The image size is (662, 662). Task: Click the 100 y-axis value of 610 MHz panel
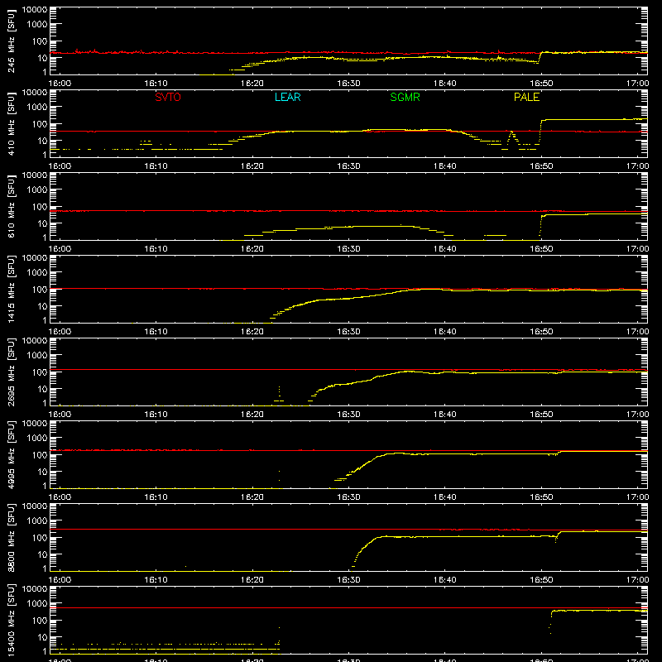(x=40, y=207)
